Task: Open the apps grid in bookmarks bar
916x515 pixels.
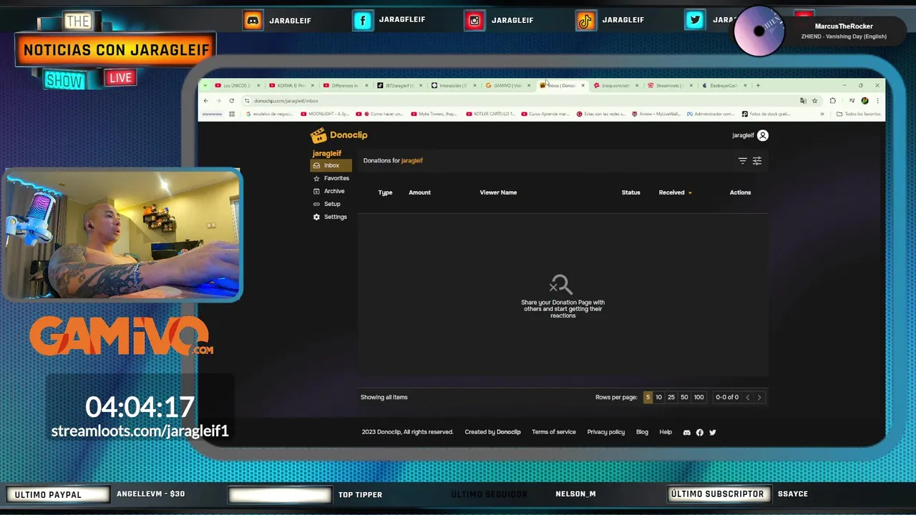Action: tap(232, 114)
